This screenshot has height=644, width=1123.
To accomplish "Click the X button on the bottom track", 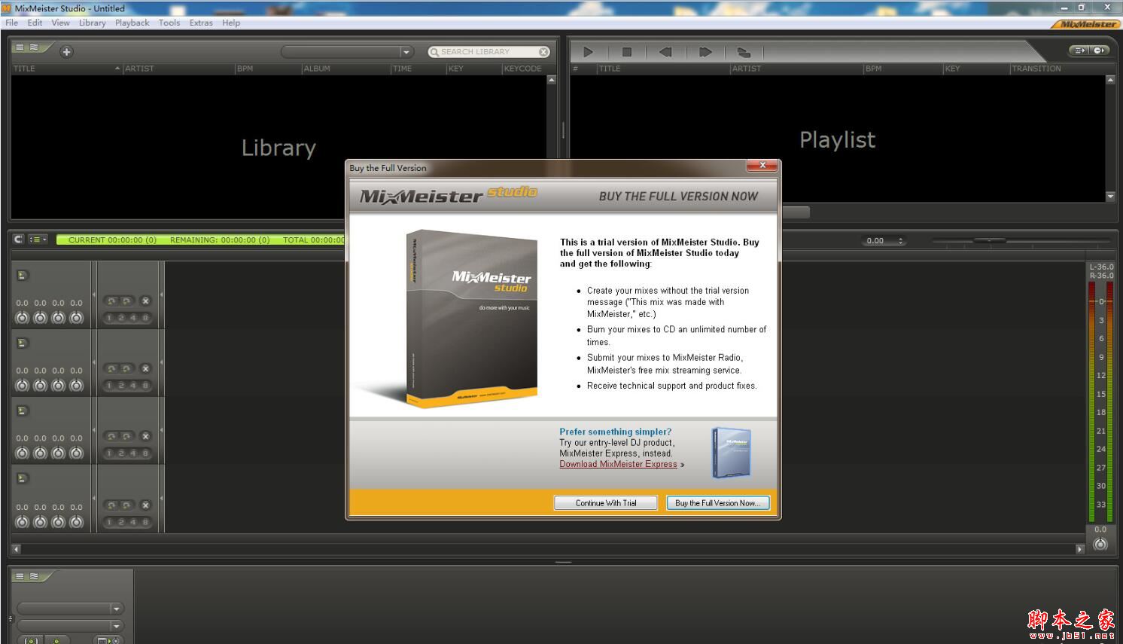I will pos(146,505).
